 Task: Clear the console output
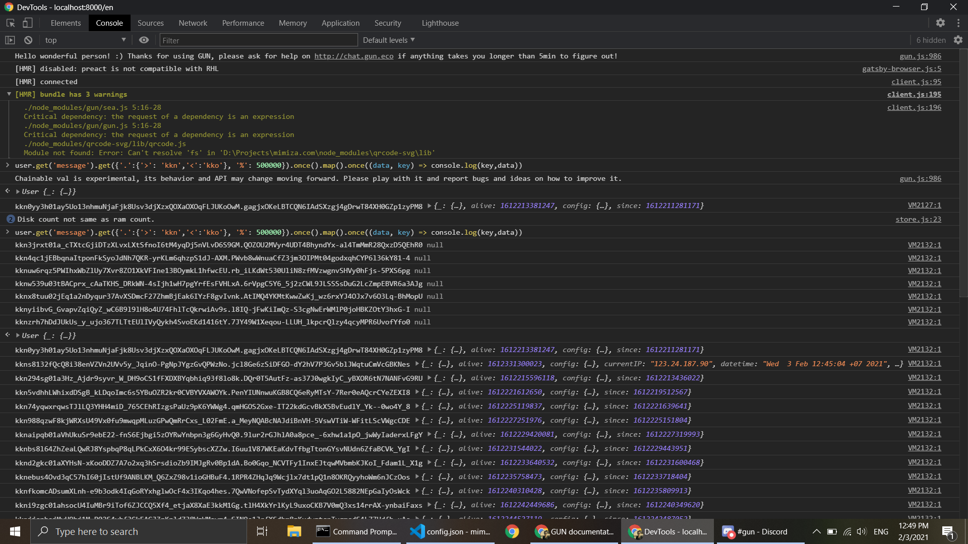[x=28, y=40]
